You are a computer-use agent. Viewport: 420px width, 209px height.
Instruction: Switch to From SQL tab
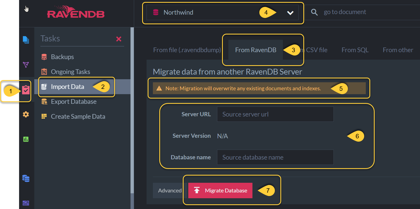(x=355, y=50)
